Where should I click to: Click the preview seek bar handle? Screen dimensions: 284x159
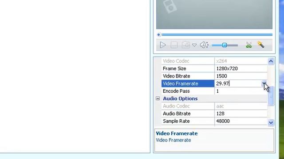point(159,34)
